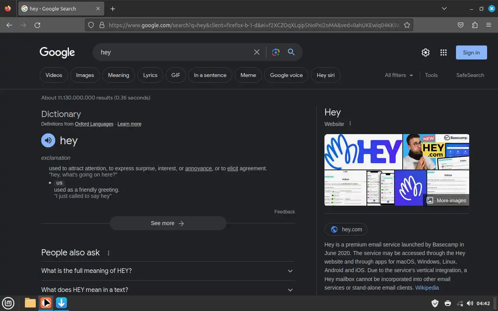Reload the current page
Viewport: 498px width, 311px height.
[x=37, y=25]
